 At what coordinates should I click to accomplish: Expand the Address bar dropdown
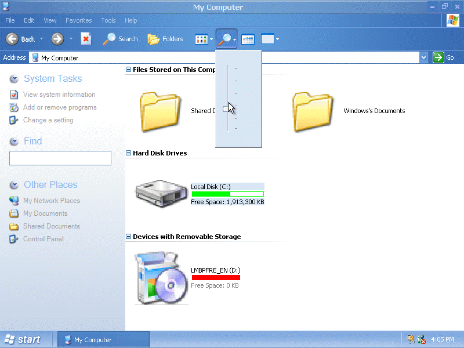424,57
